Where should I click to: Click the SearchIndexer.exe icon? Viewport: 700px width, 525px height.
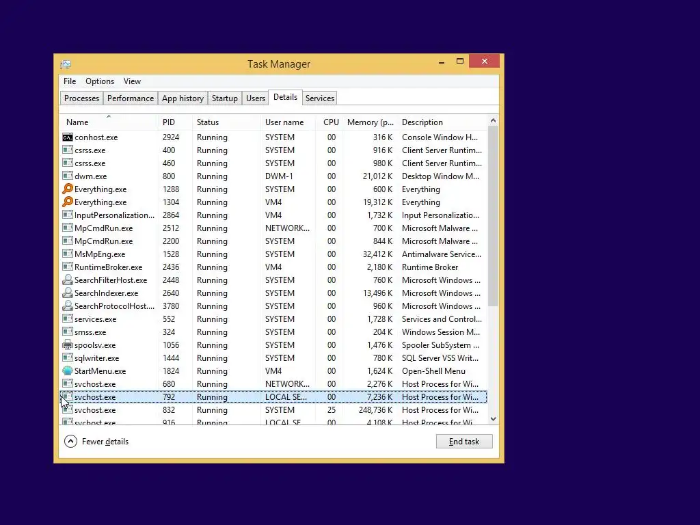tap(68, 293)
